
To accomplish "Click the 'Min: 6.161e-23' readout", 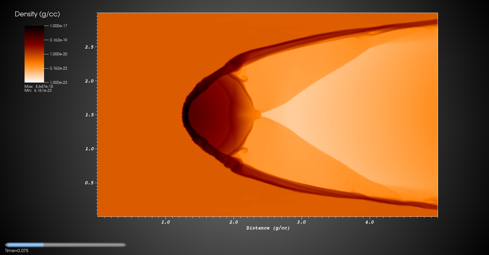I will (38, 90).
